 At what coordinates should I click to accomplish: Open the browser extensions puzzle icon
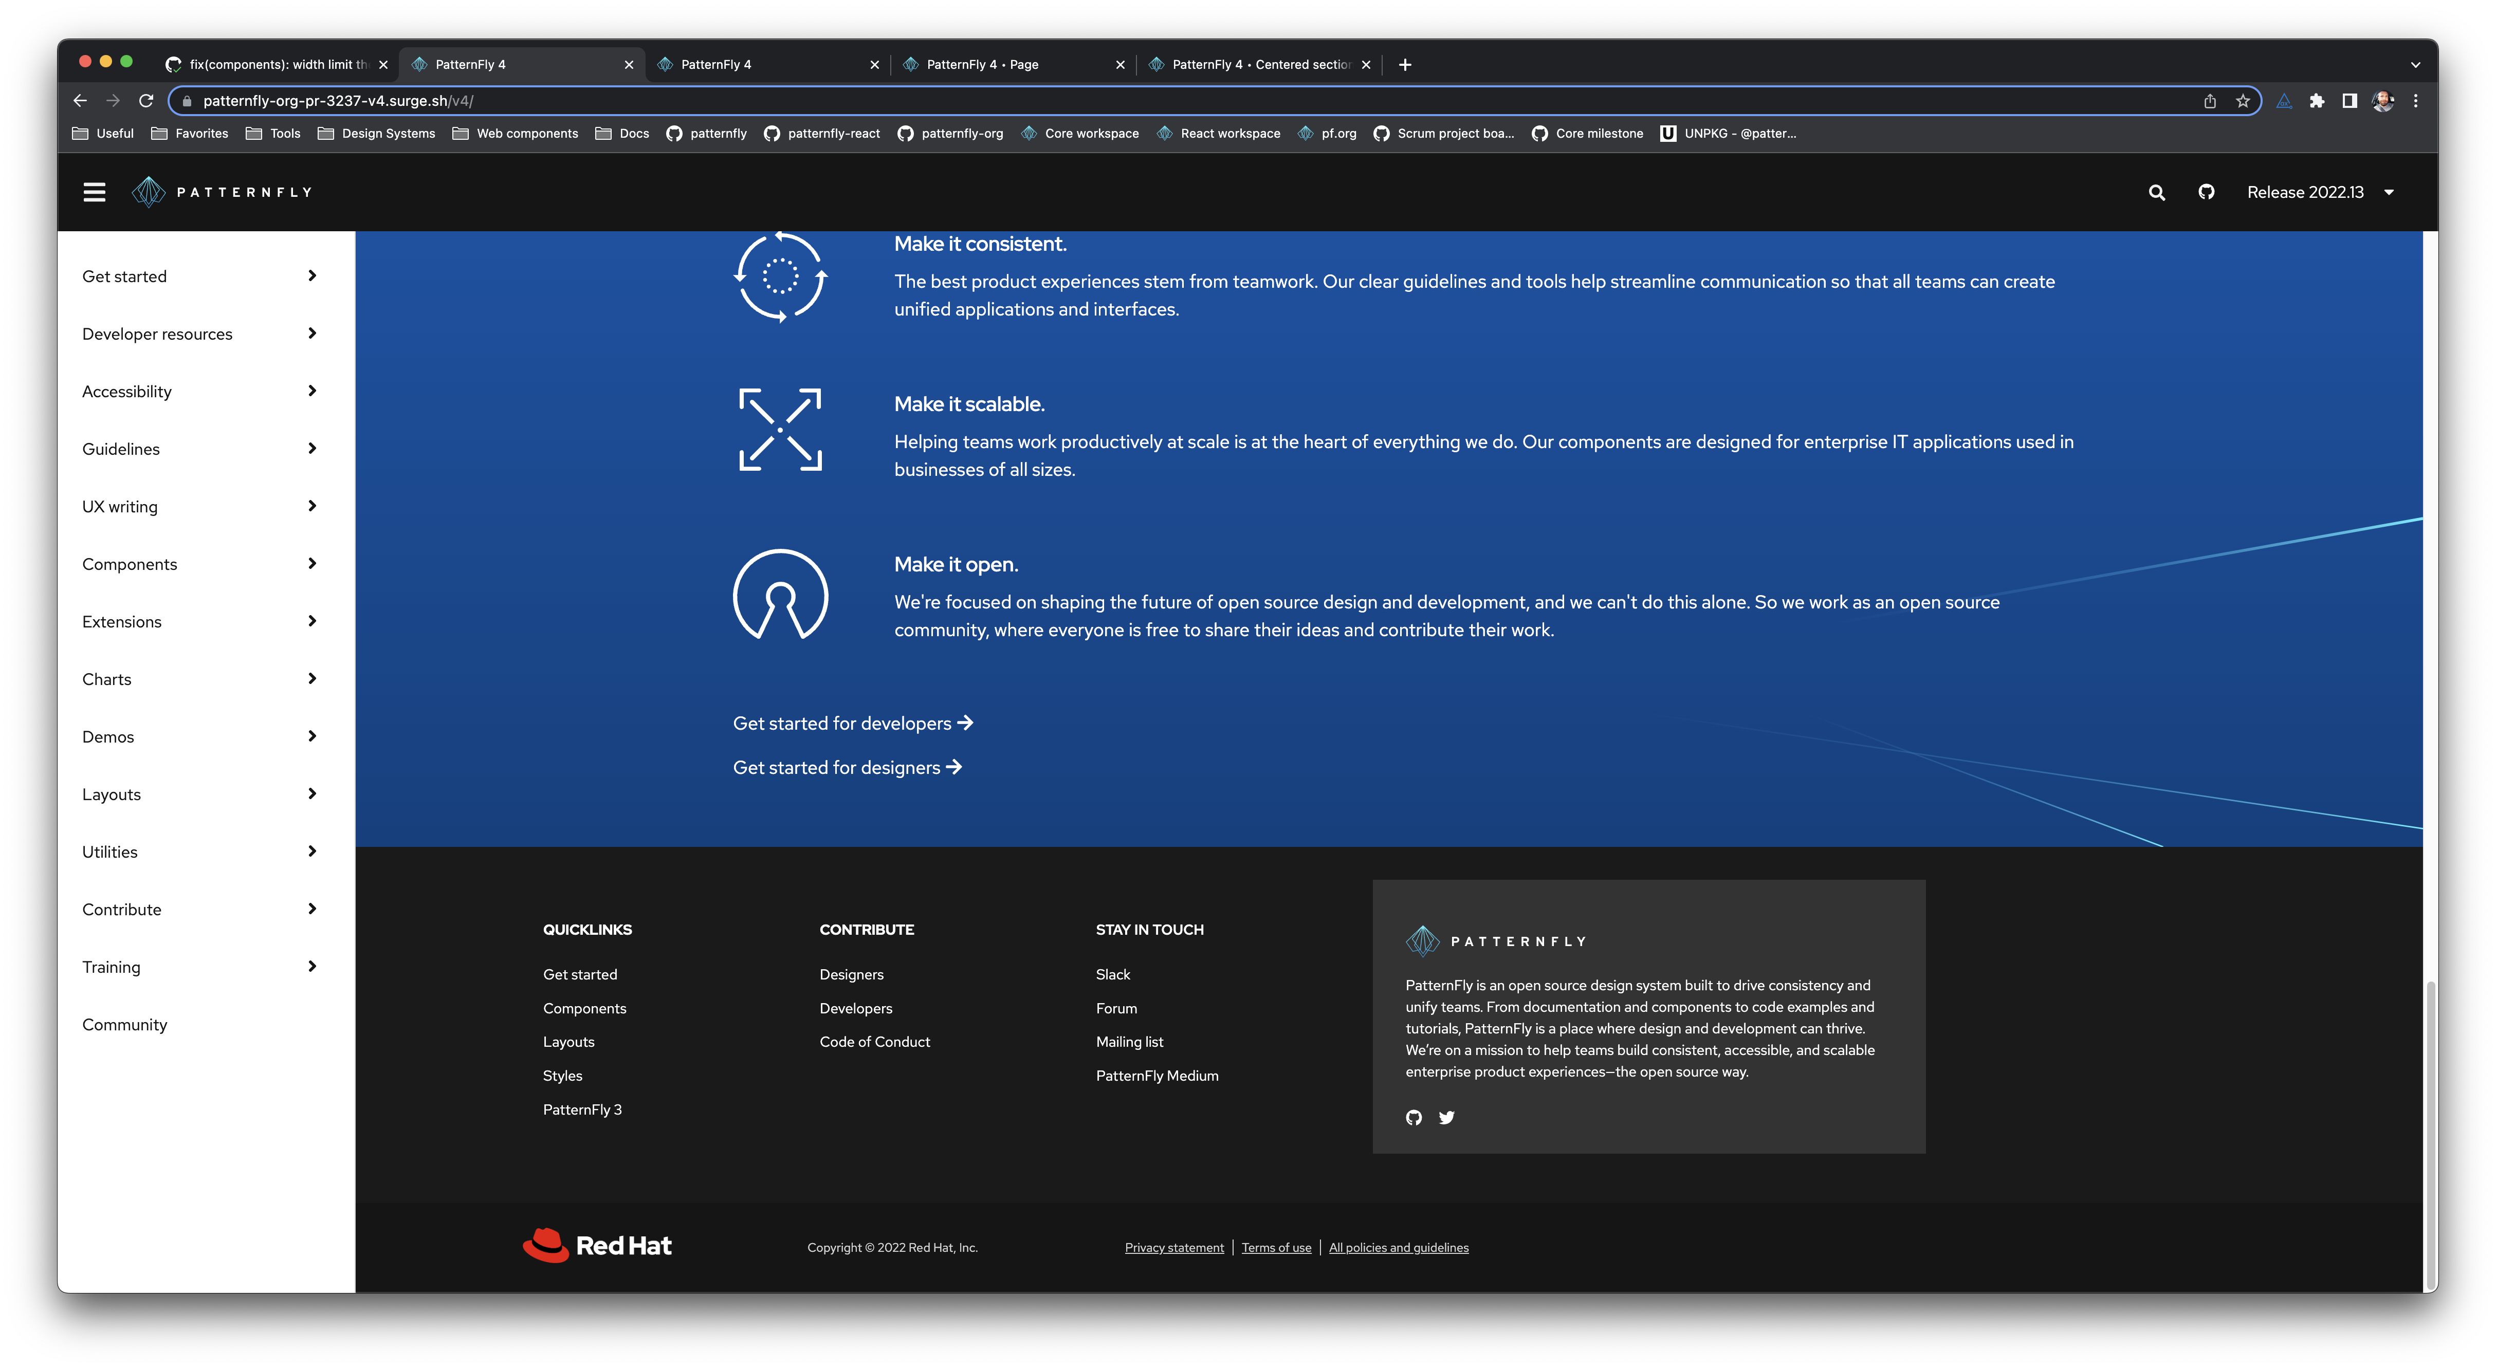pos(2317,101)
